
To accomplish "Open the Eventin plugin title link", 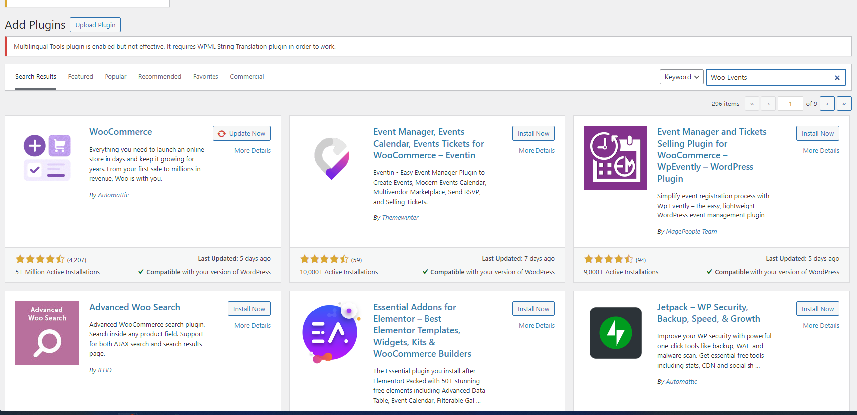I will [428, 143].
